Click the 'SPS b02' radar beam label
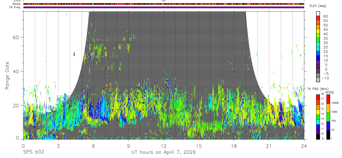 [x=33, y=152]
